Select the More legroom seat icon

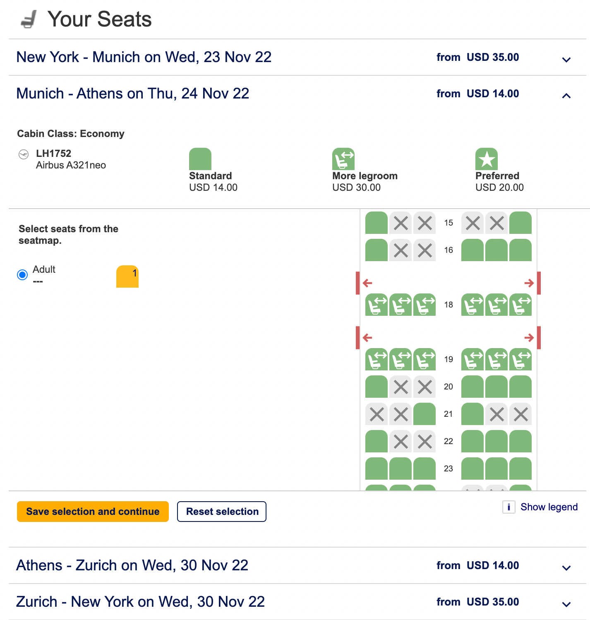point(343,159)
